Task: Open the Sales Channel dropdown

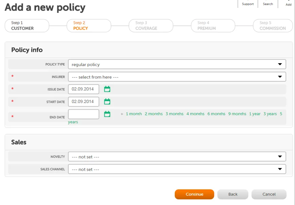Action: pos(177,169)
